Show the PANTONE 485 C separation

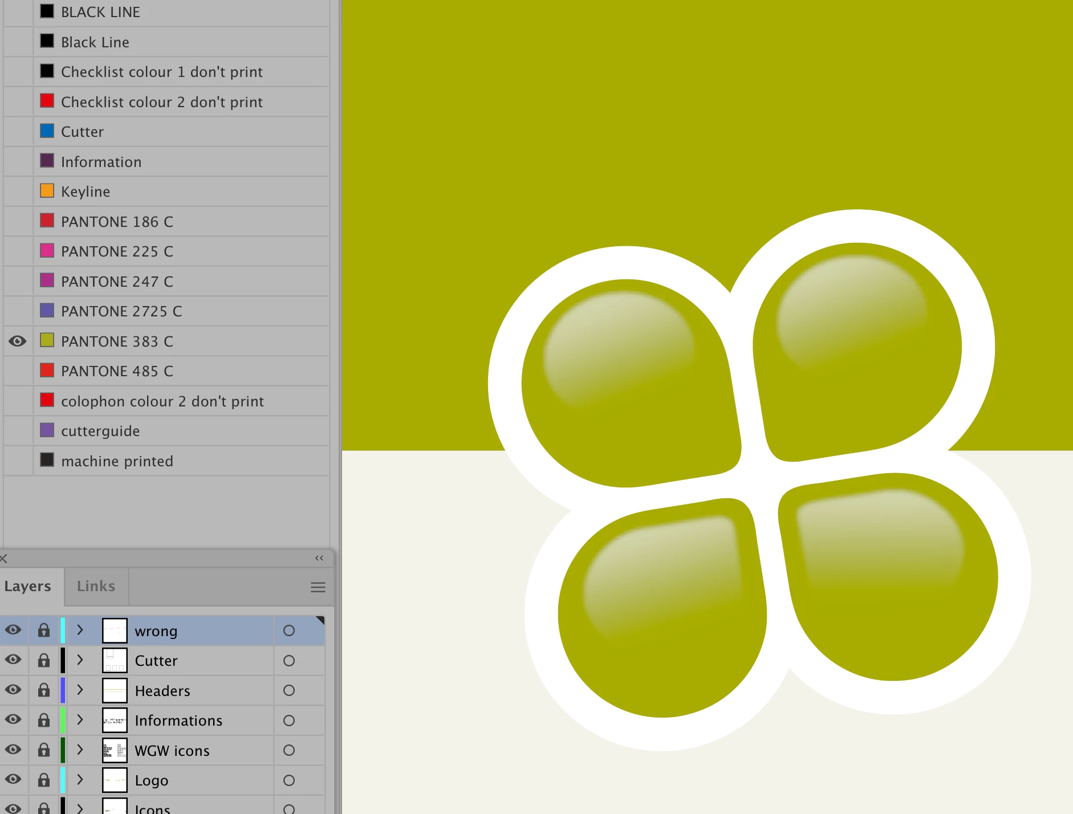(18, 371)
